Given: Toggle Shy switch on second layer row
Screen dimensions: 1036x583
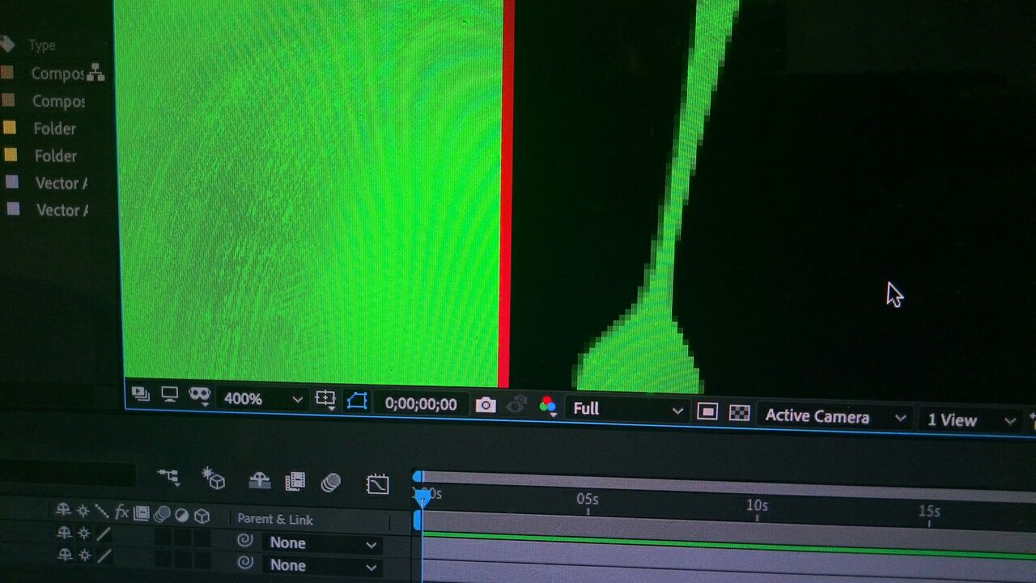Looking at the screenshot, I should 65,555.
